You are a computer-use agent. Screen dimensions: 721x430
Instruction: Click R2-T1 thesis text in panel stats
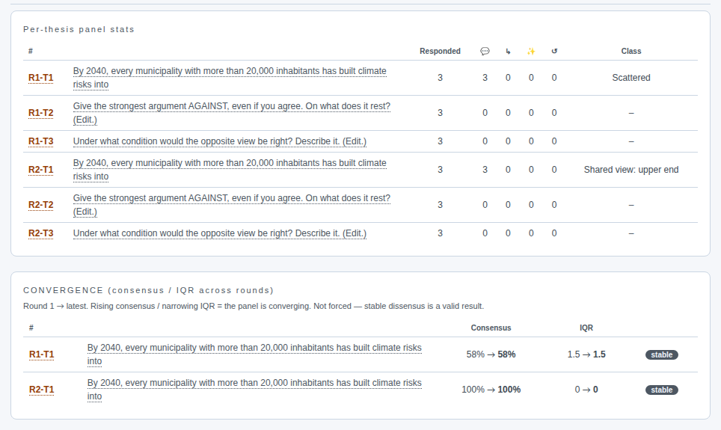point(230,170)
